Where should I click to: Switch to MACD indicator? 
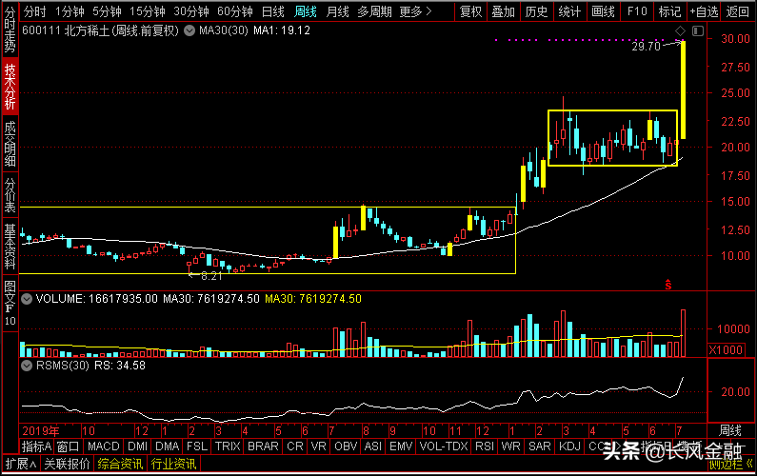(x=104, y=446)
